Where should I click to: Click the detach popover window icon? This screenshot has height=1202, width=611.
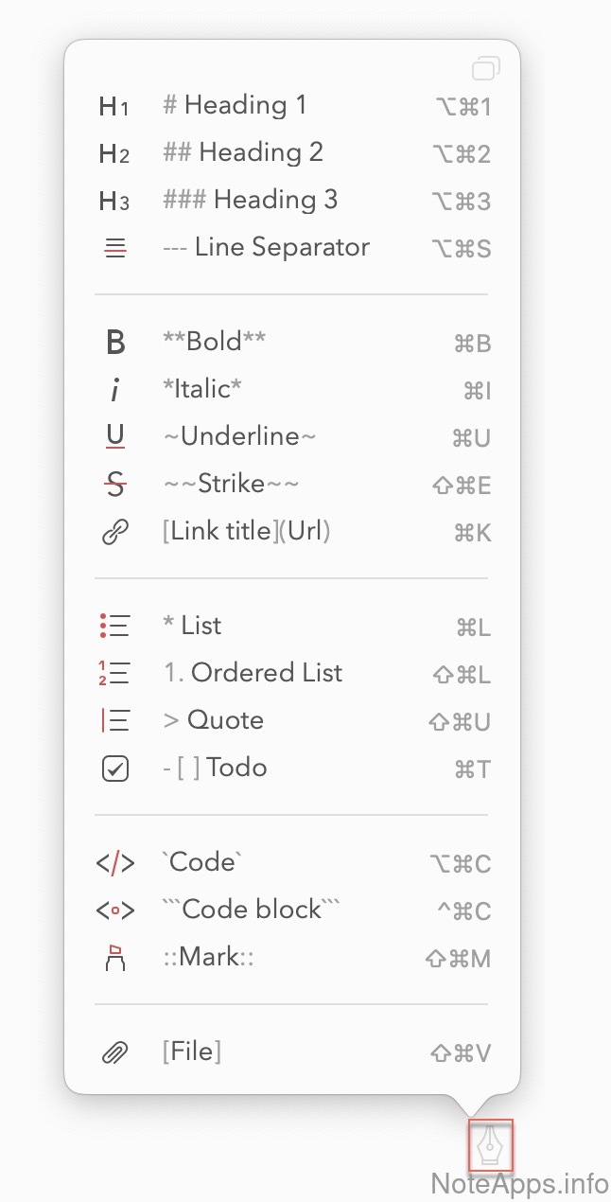tap(485, 67)
